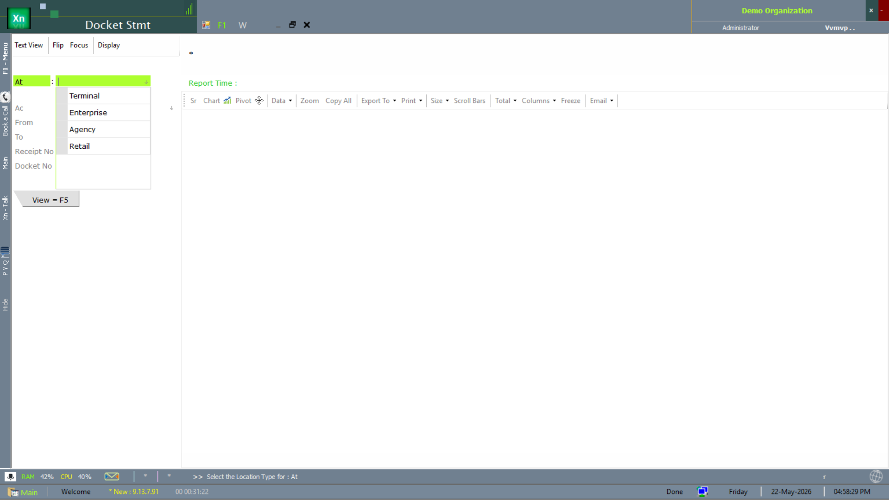Click the red minimize button at top right
Screen dimensions: 889x500
pyautogui.click(x=883, y=10)
